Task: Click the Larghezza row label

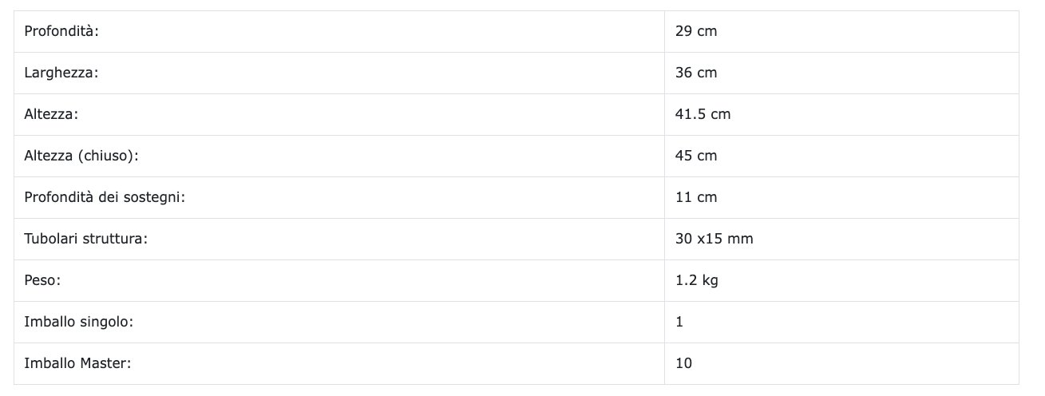Action: pyautogui.click(x=61, y=73)
